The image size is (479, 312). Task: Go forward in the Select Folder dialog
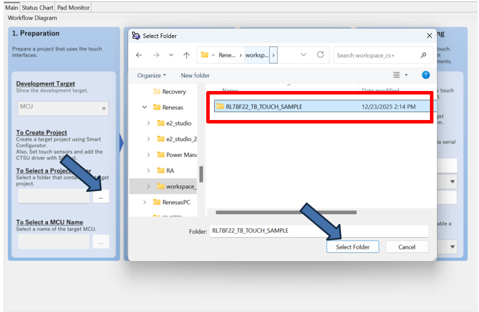pyautogui.click(x=156, y=55)
